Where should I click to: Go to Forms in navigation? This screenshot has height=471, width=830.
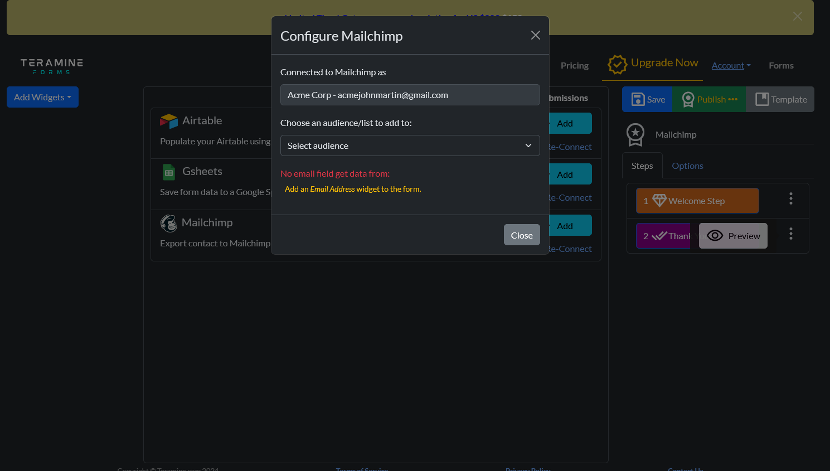(781, 65)
